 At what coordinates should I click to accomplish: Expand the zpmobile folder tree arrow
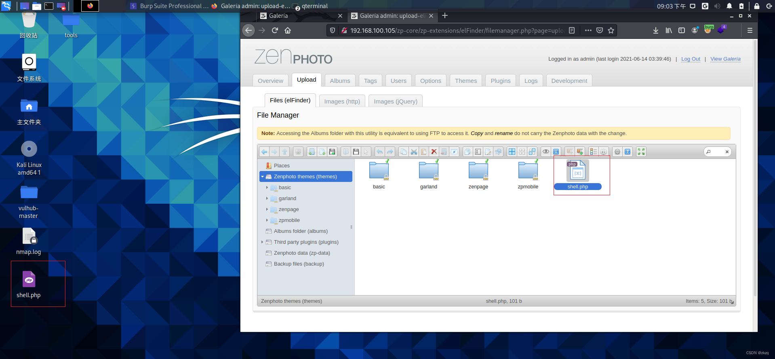point(267,220)
